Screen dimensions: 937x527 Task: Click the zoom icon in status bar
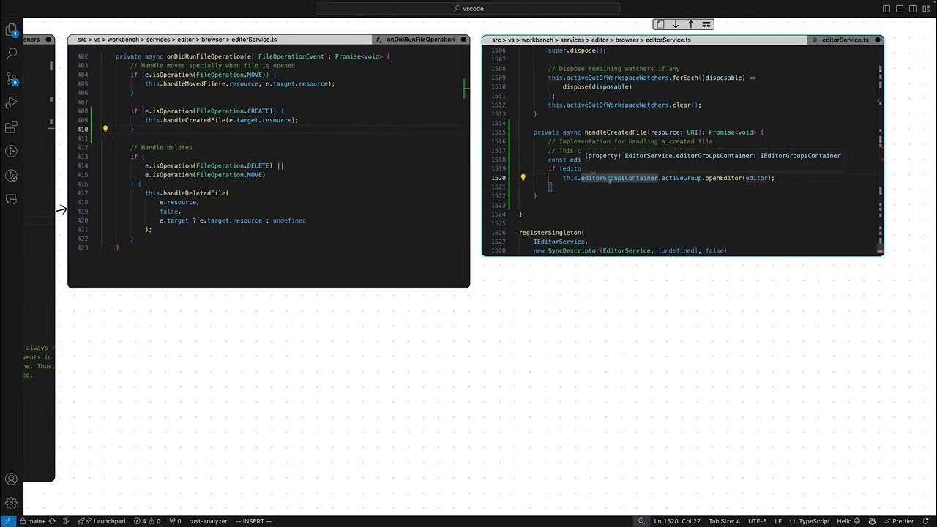point(641,521)
